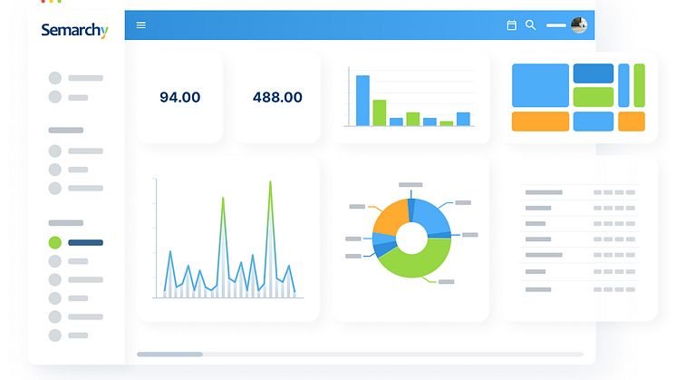676x380 pixels.
Task: Select the first row in the data table
Action: point(580,192)
